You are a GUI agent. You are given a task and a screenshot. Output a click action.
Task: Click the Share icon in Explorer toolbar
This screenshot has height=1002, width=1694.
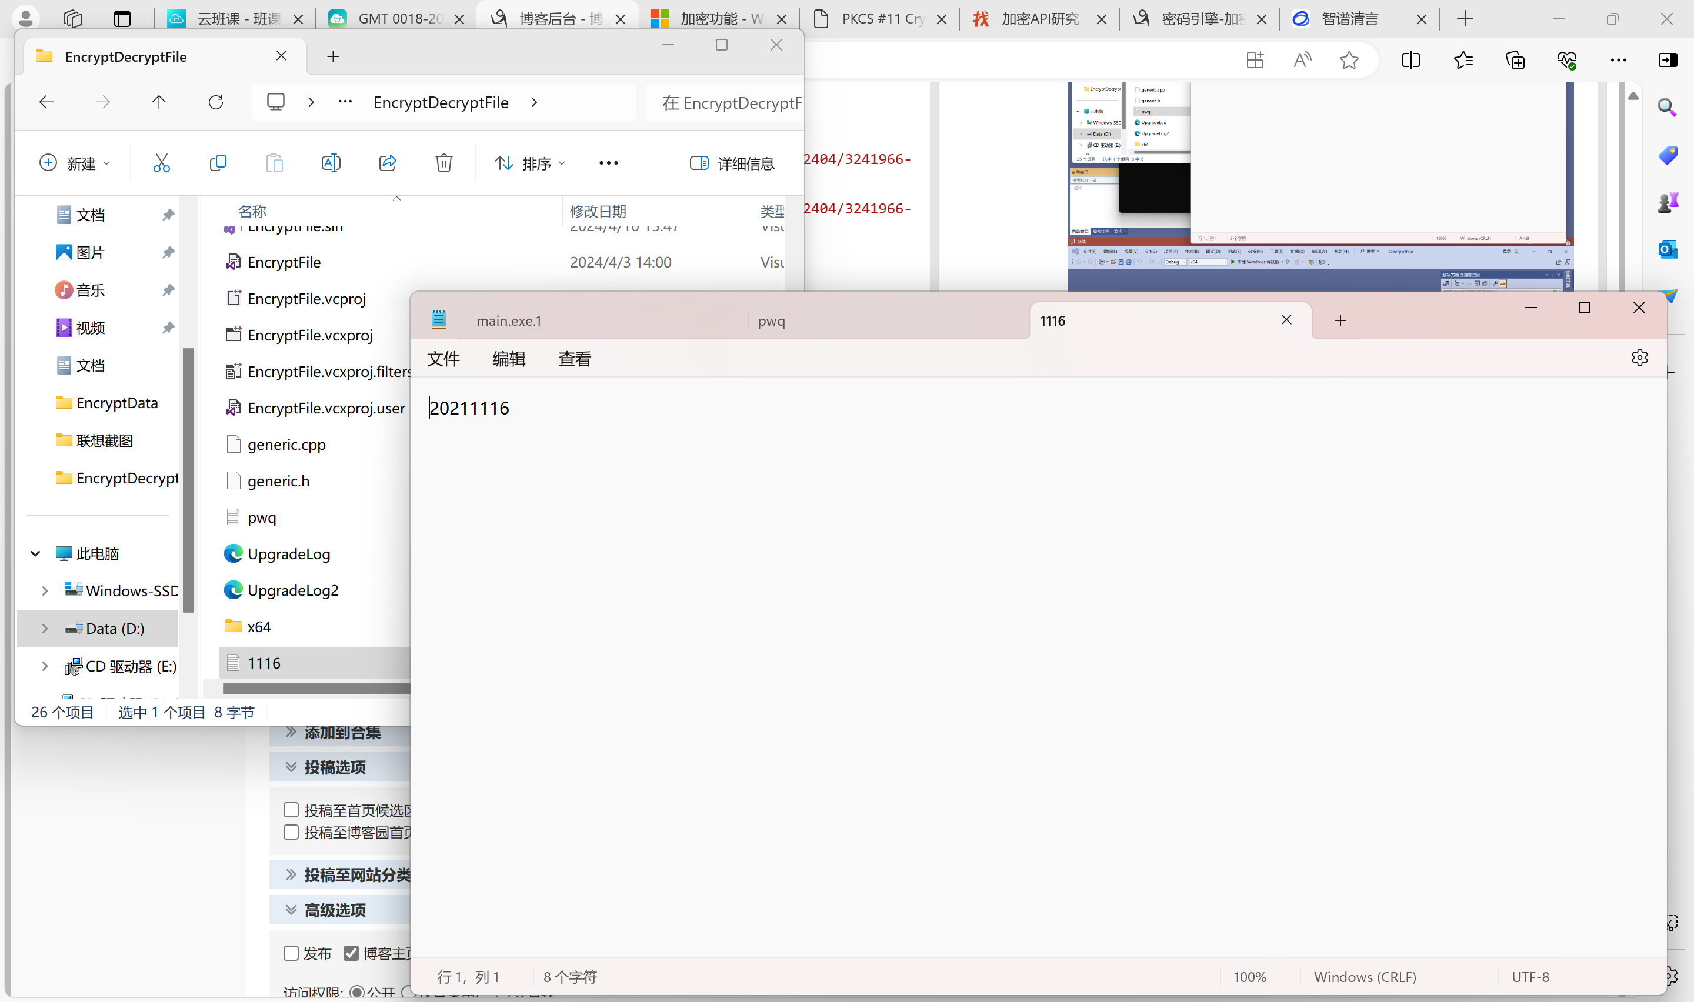[x=388, y=163]
